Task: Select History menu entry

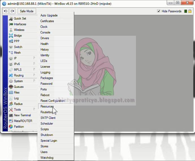Action: point(56,50)
